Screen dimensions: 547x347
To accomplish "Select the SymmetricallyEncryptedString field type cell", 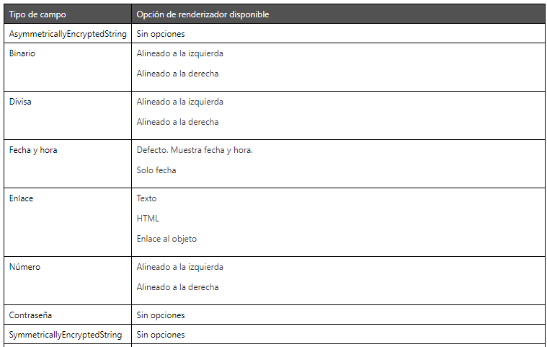I will click(x=66, y=335).
